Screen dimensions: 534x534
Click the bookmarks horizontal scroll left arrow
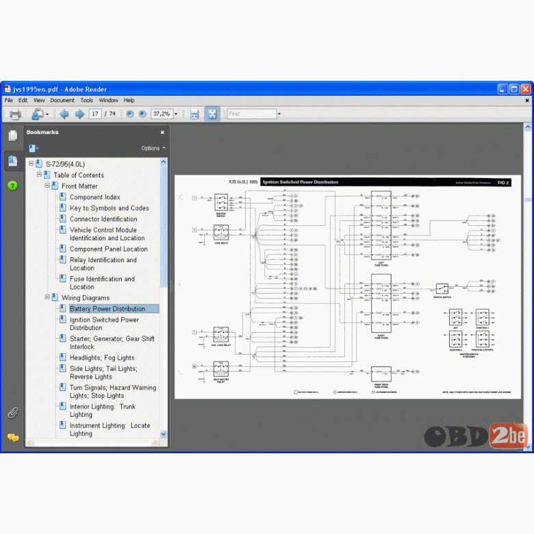click(x=29, y=442)
